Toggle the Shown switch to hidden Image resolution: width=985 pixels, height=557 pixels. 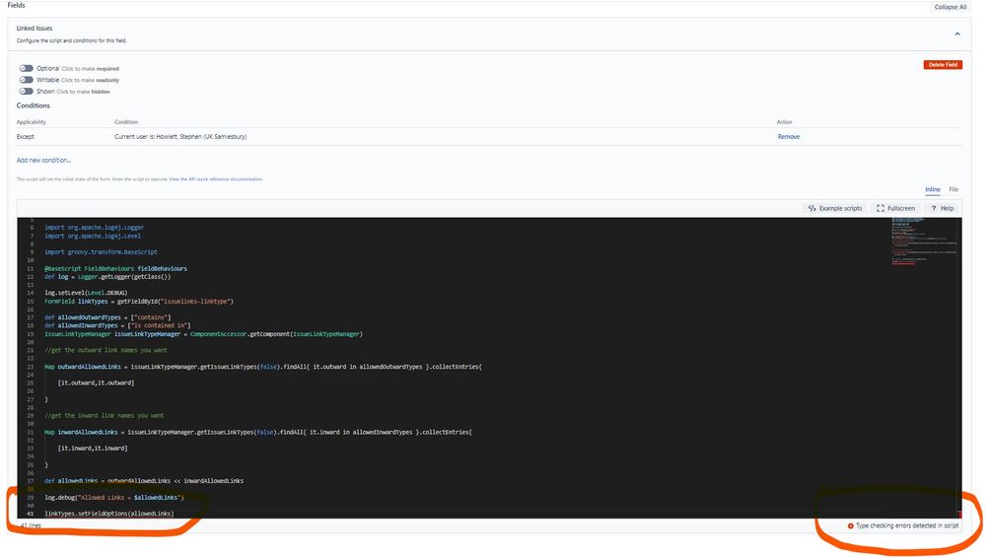[26, 91]
